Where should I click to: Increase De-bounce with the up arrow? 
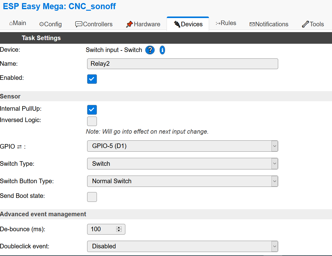pyautogui.click(x=119, y=228)
